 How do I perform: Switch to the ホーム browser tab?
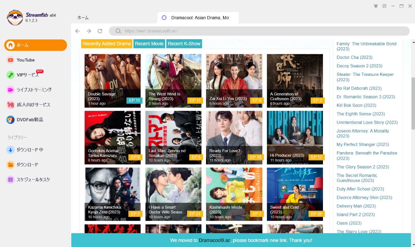point(83,18)
